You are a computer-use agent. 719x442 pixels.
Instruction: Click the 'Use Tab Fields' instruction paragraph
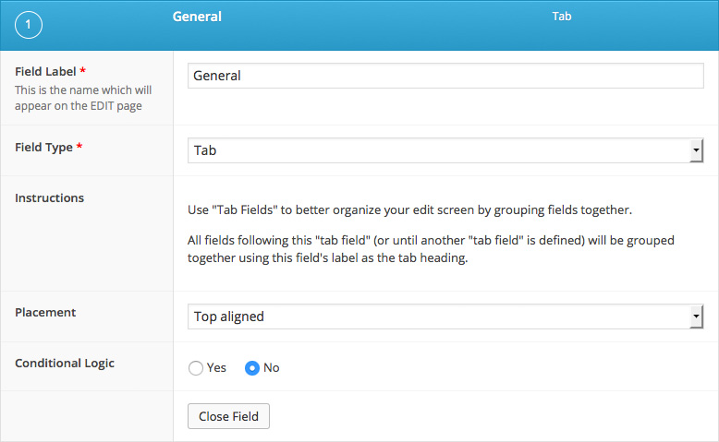[x=408, y=209]
